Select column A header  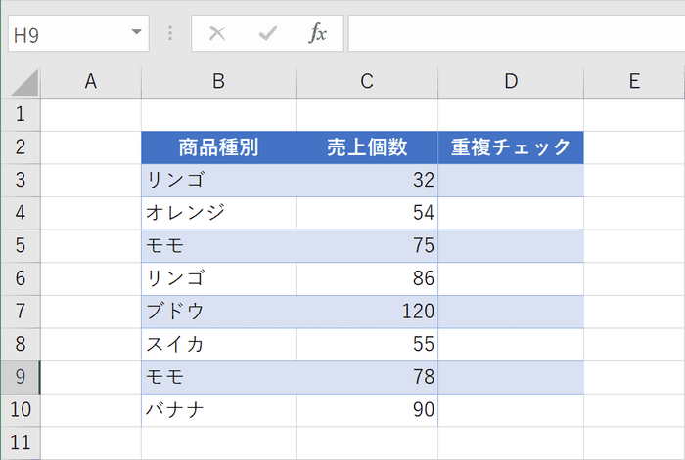pos(91,81)
